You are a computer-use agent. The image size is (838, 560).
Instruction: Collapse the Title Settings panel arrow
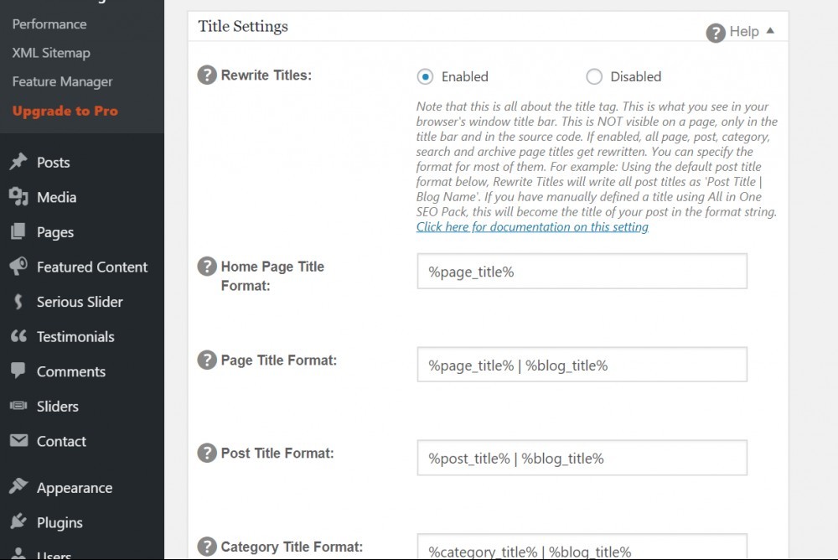pyautogui.click(x=770, y=31)
